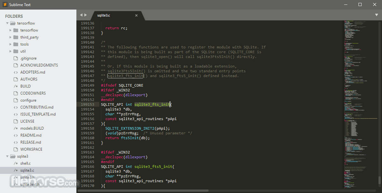Expand the third_party folder

(x=11, y=37)
